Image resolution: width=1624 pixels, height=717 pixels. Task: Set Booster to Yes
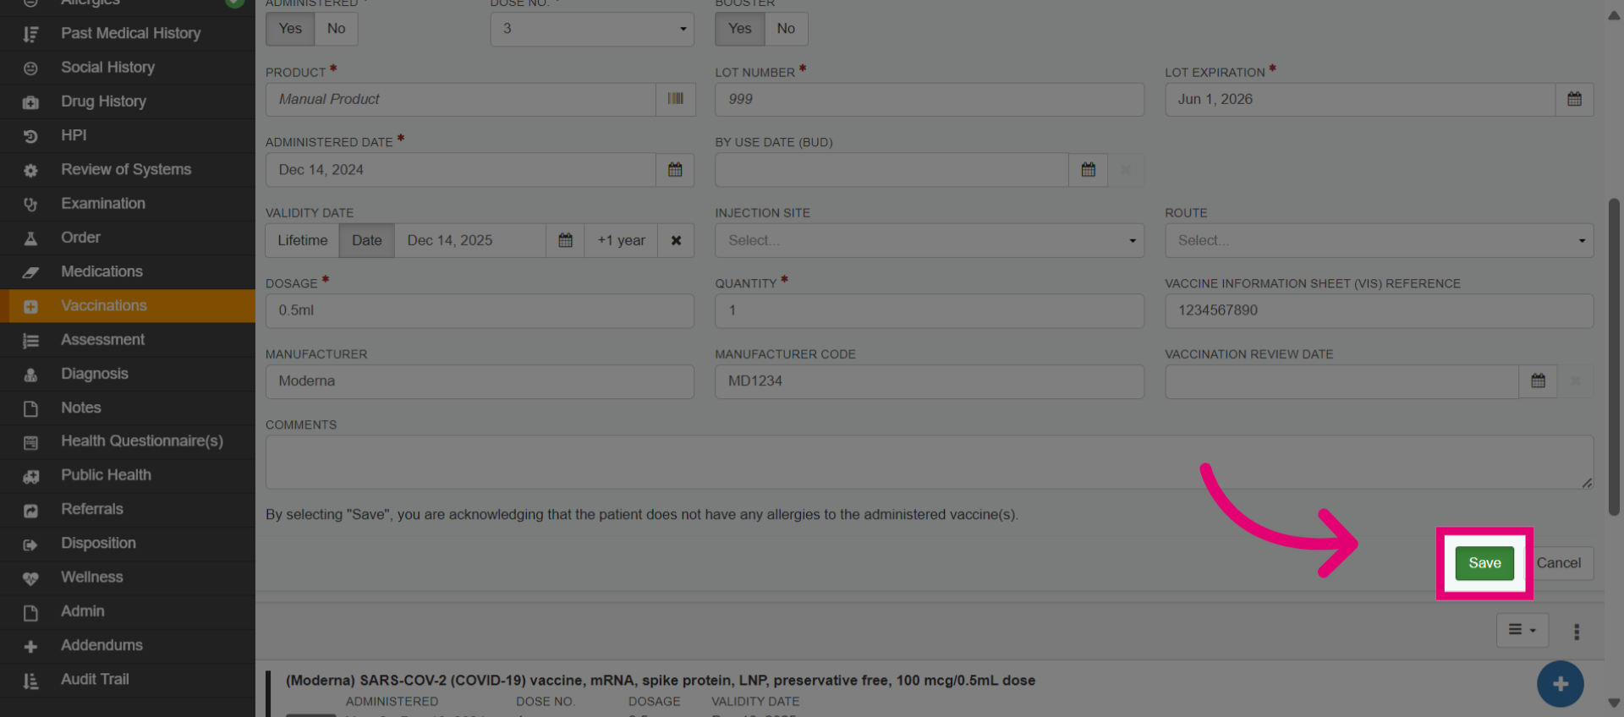tap(739, 29)
